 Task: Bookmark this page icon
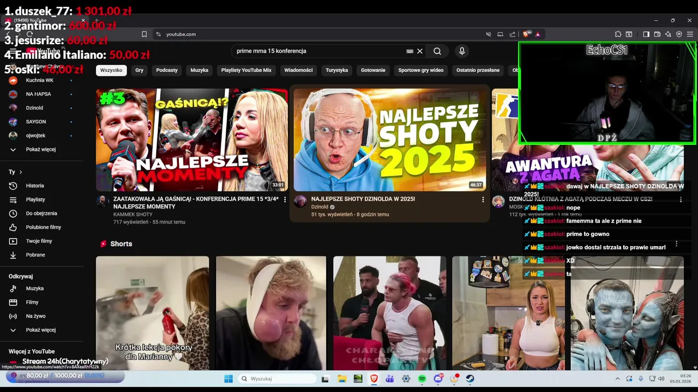tap(144, 34)
